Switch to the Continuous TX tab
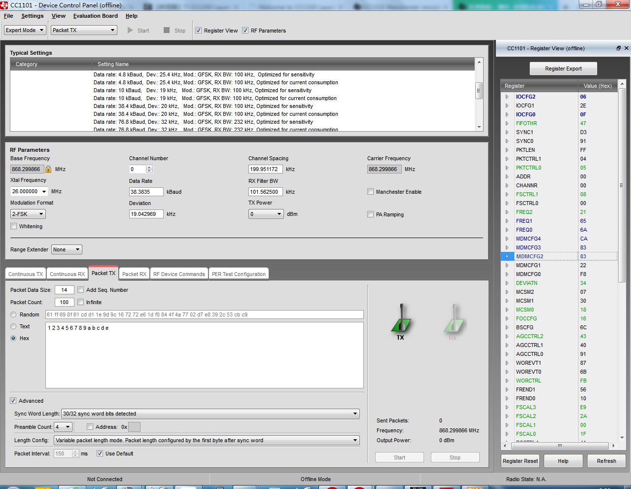 click(26, 274)
